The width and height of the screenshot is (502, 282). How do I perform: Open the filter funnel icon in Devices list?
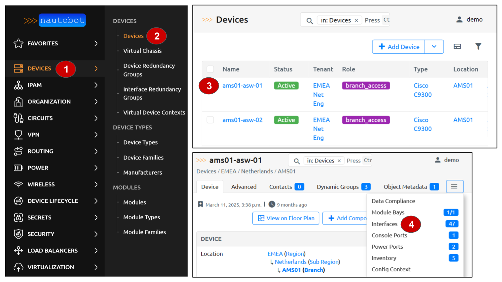point(478,47)
